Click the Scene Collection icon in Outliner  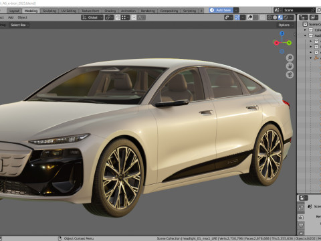[x=305, y=24]
